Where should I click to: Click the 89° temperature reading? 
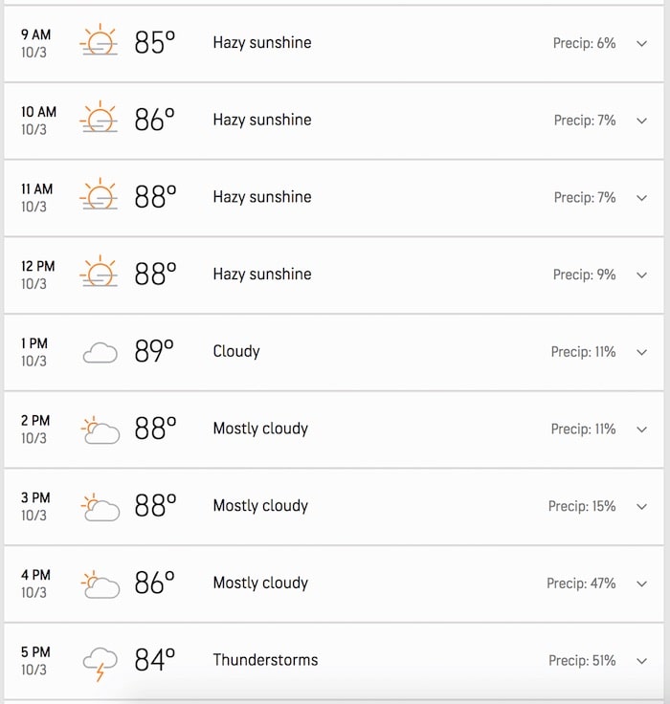click(x=154, y=352)
